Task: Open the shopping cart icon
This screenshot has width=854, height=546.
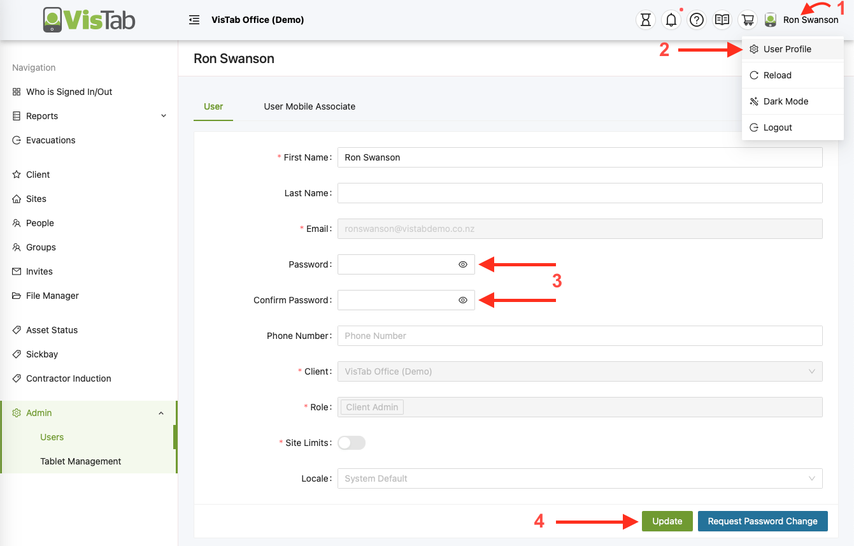Action: click(746, 20)
